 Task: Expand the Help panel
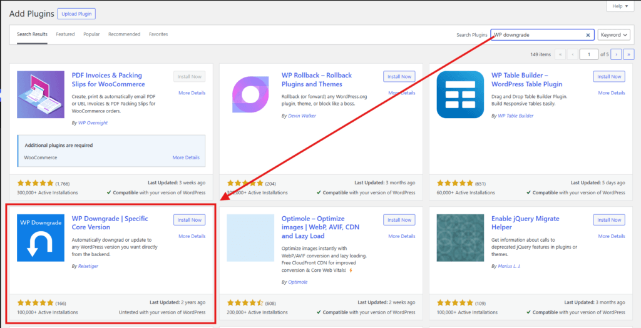click(620, 6)
